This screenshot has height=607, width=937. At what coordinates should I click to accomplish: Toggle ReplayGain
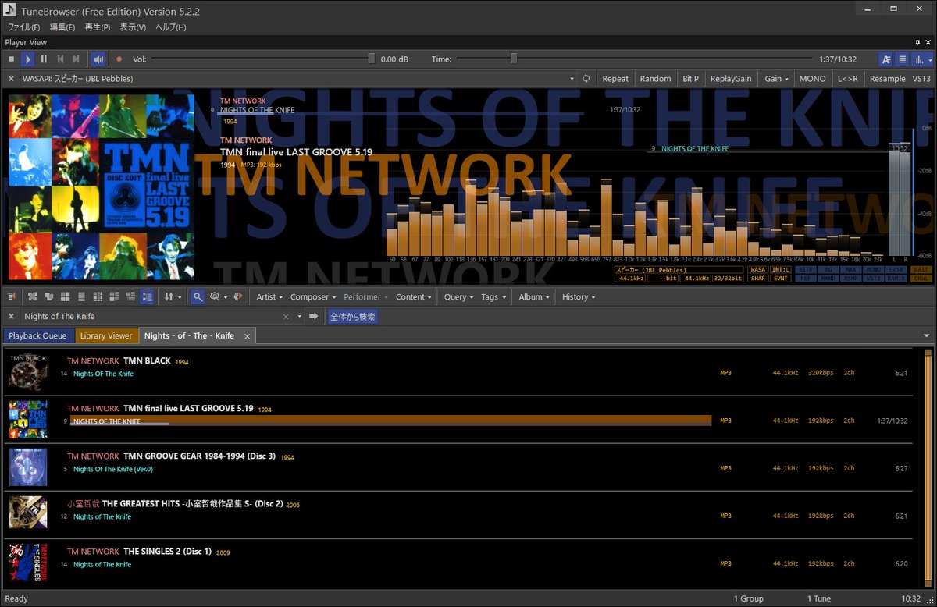[x=731, y=79]
